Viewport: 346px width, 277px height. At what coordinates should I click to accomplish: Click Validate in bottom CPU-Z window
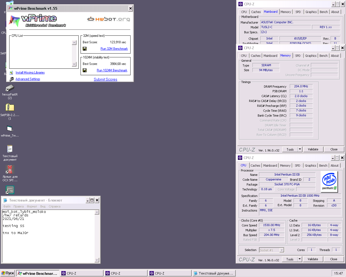(x=313, y=259)
